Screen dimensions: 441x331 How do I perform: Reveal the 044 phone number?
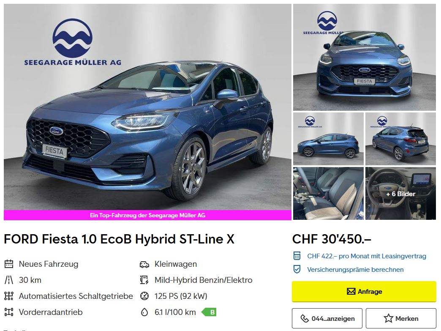click(x=327, y=319)
